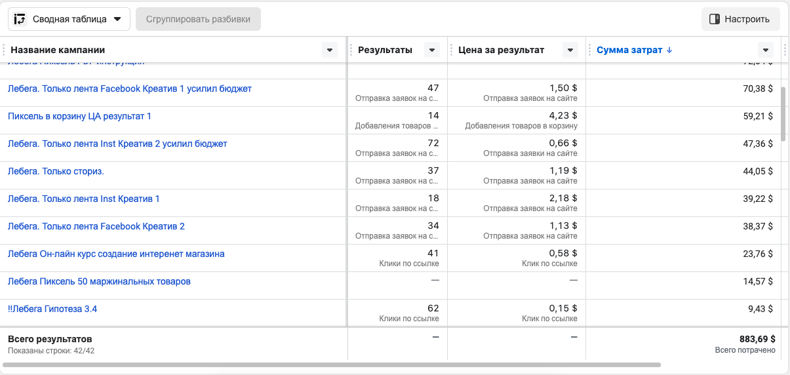790x375 pixels.
Task: Open the Лебега. Только сториз. campaign
Action: 56,171
